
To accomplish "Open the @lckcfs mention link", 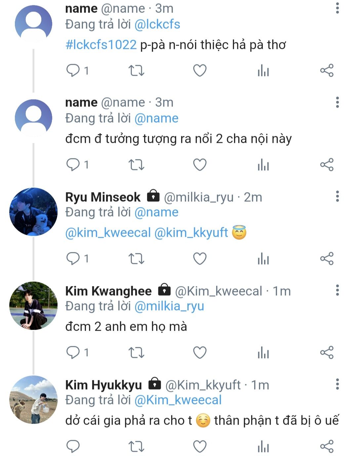I will pos(157,24).
